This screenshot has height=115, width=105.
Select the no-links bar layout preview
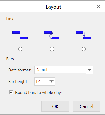pos(20,35)
